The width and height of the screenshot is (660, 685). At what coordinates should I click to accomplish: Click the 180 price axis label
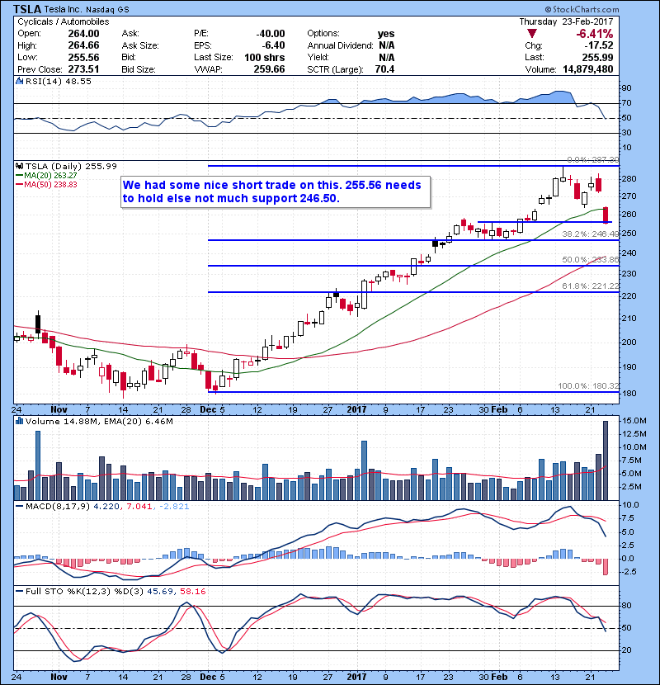(629, 393)
